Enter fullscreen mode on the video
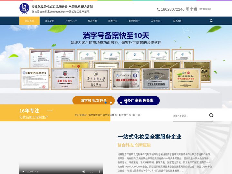 [x=92, y=171]
